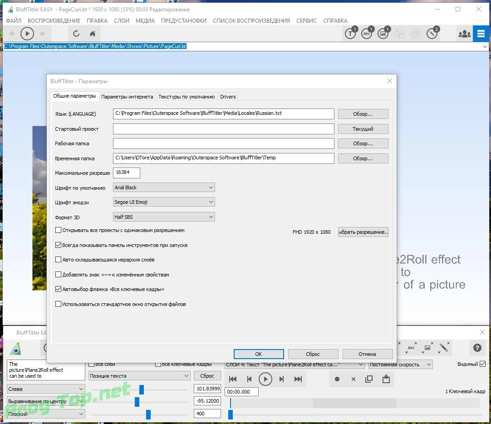Enable add dash mark to changed properties
491x424 pixels.
58,275
